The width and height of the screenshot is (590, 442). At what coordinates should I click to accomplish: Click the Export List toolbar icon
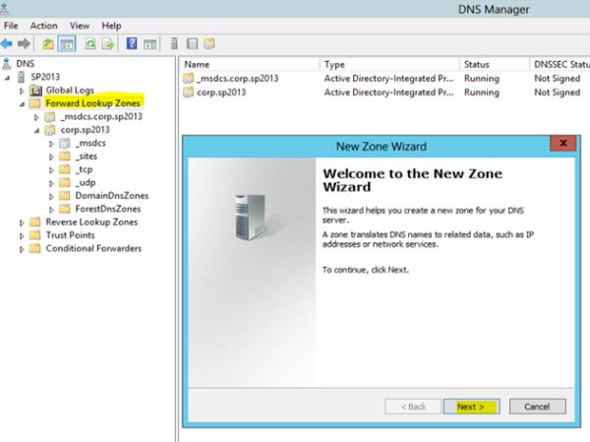[108, 44]
